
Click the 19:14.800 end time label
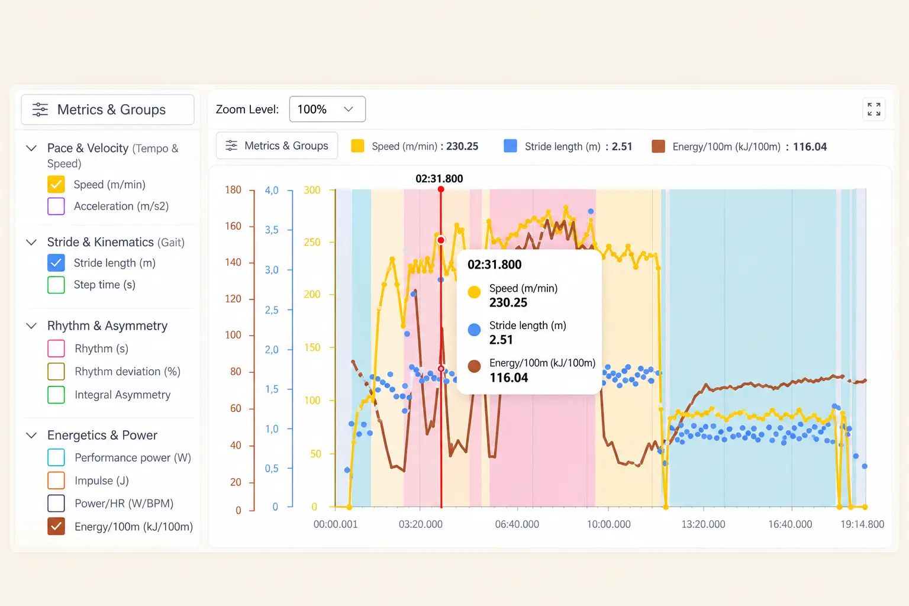point(862,524)
